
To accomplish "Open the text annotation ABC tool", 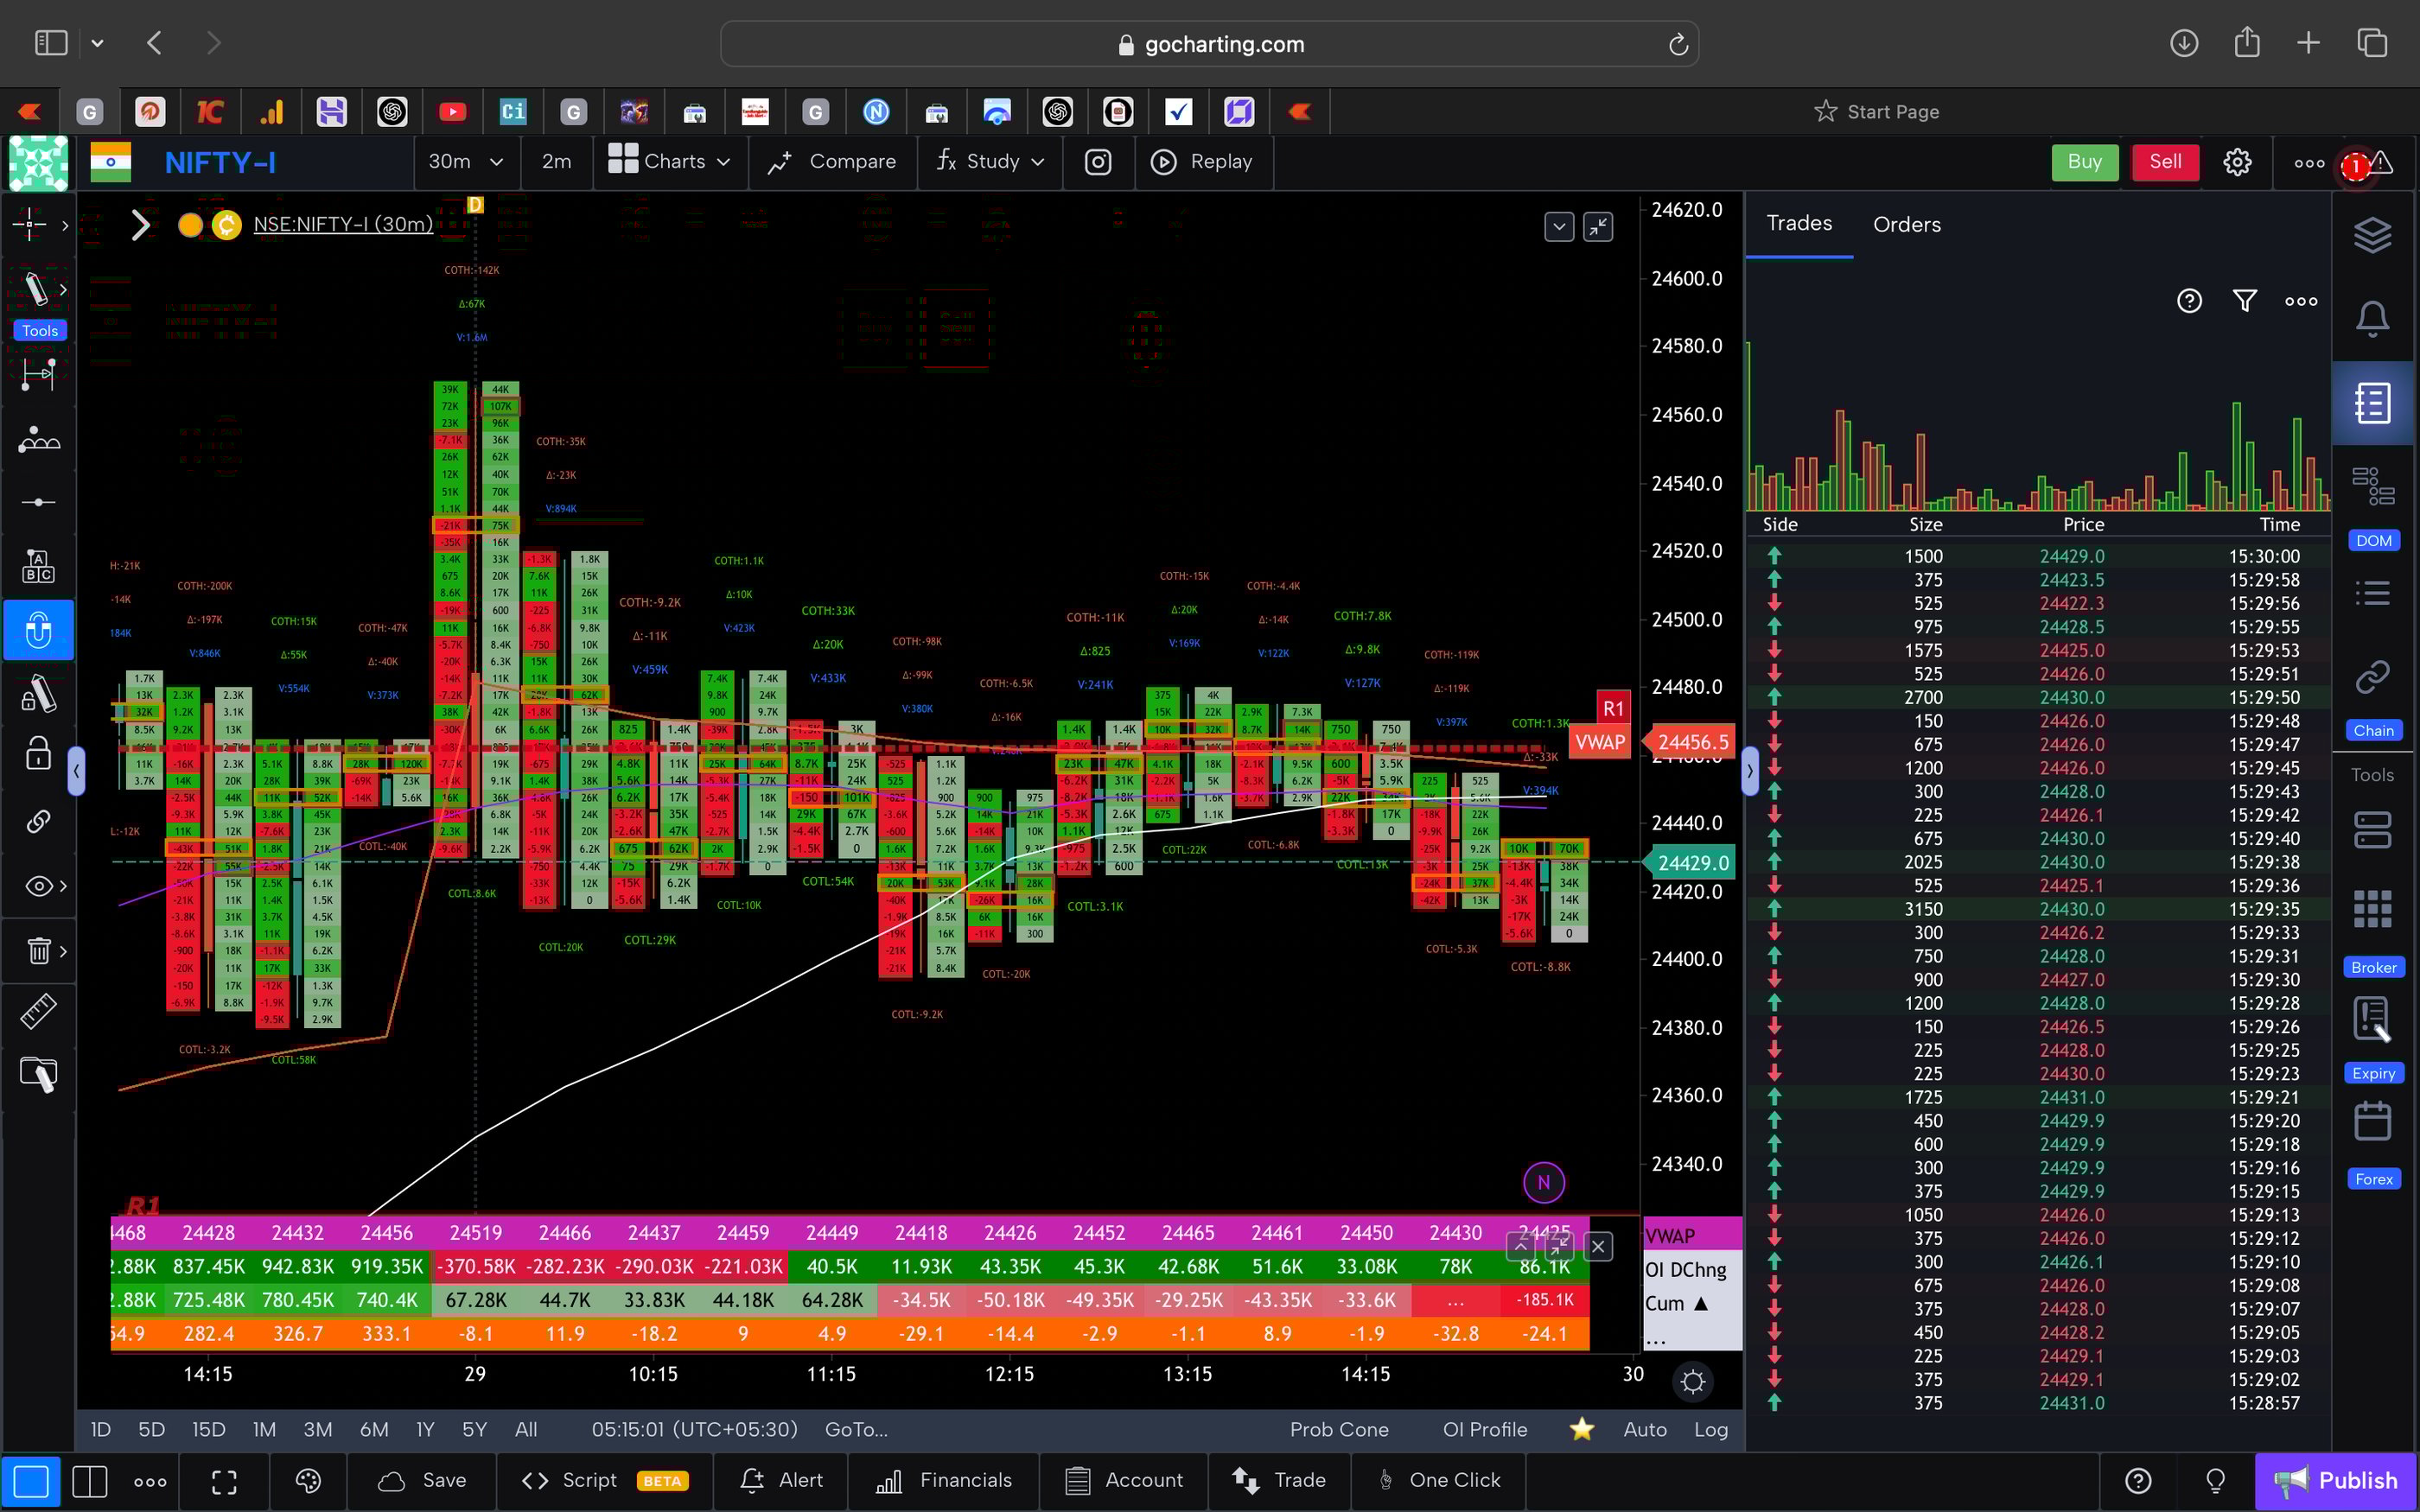I will pos(38,565).
